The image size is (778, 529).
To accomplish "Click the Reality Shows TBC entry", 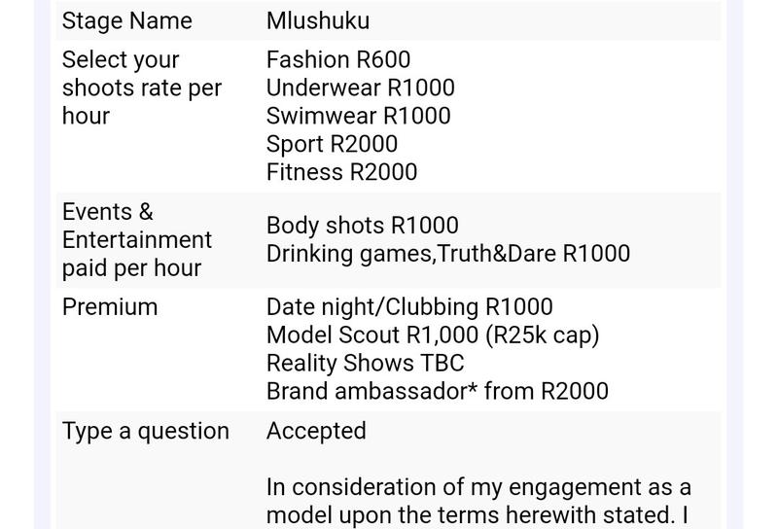I will [366, 364].
